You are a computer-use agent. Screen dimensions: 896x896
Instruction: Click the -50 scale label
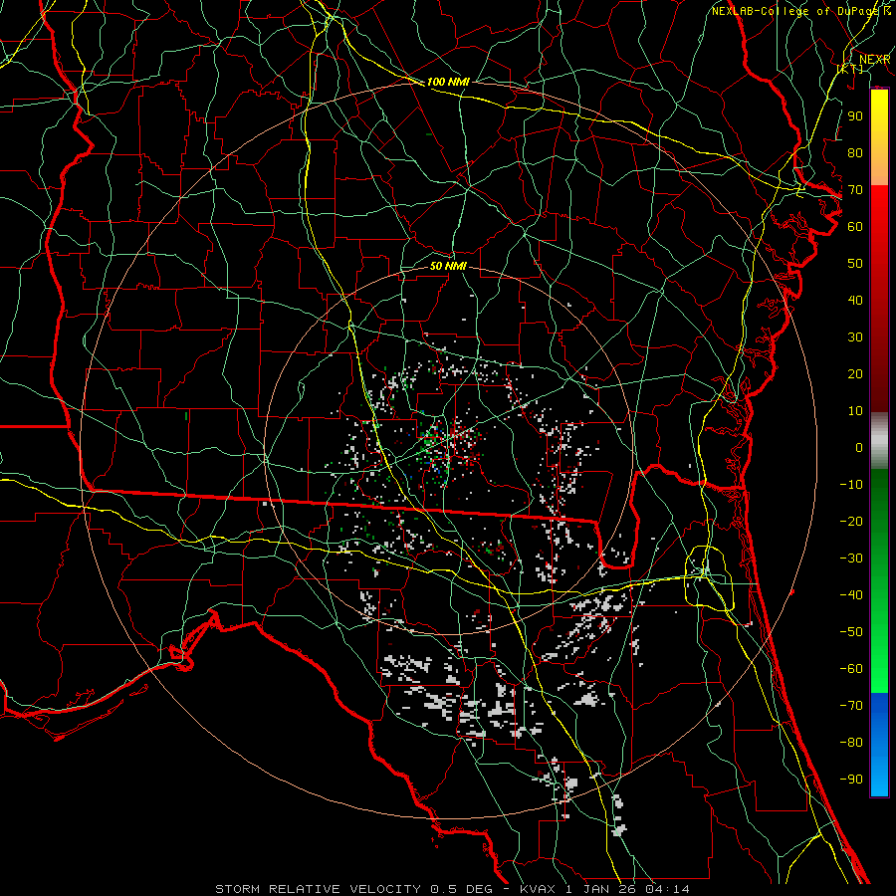click(851, 632)
